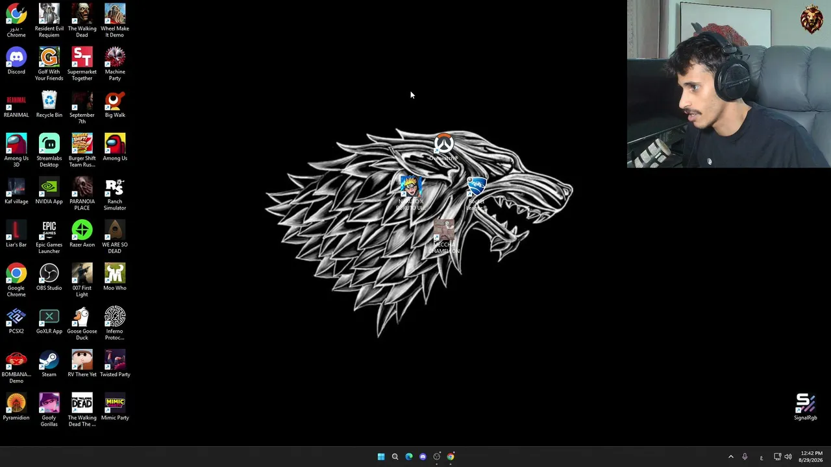The width and height of the screenshot is (831, 467).
Task: Open the Twisted Party shortcut
Action: pos(115,364)
